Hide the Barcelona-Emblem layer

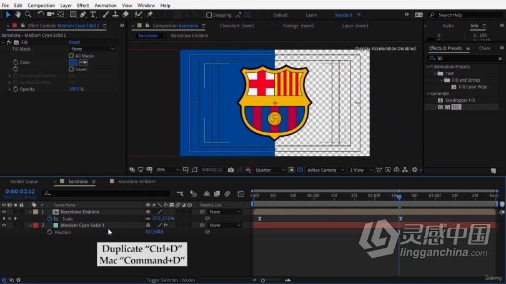[4, 212]
